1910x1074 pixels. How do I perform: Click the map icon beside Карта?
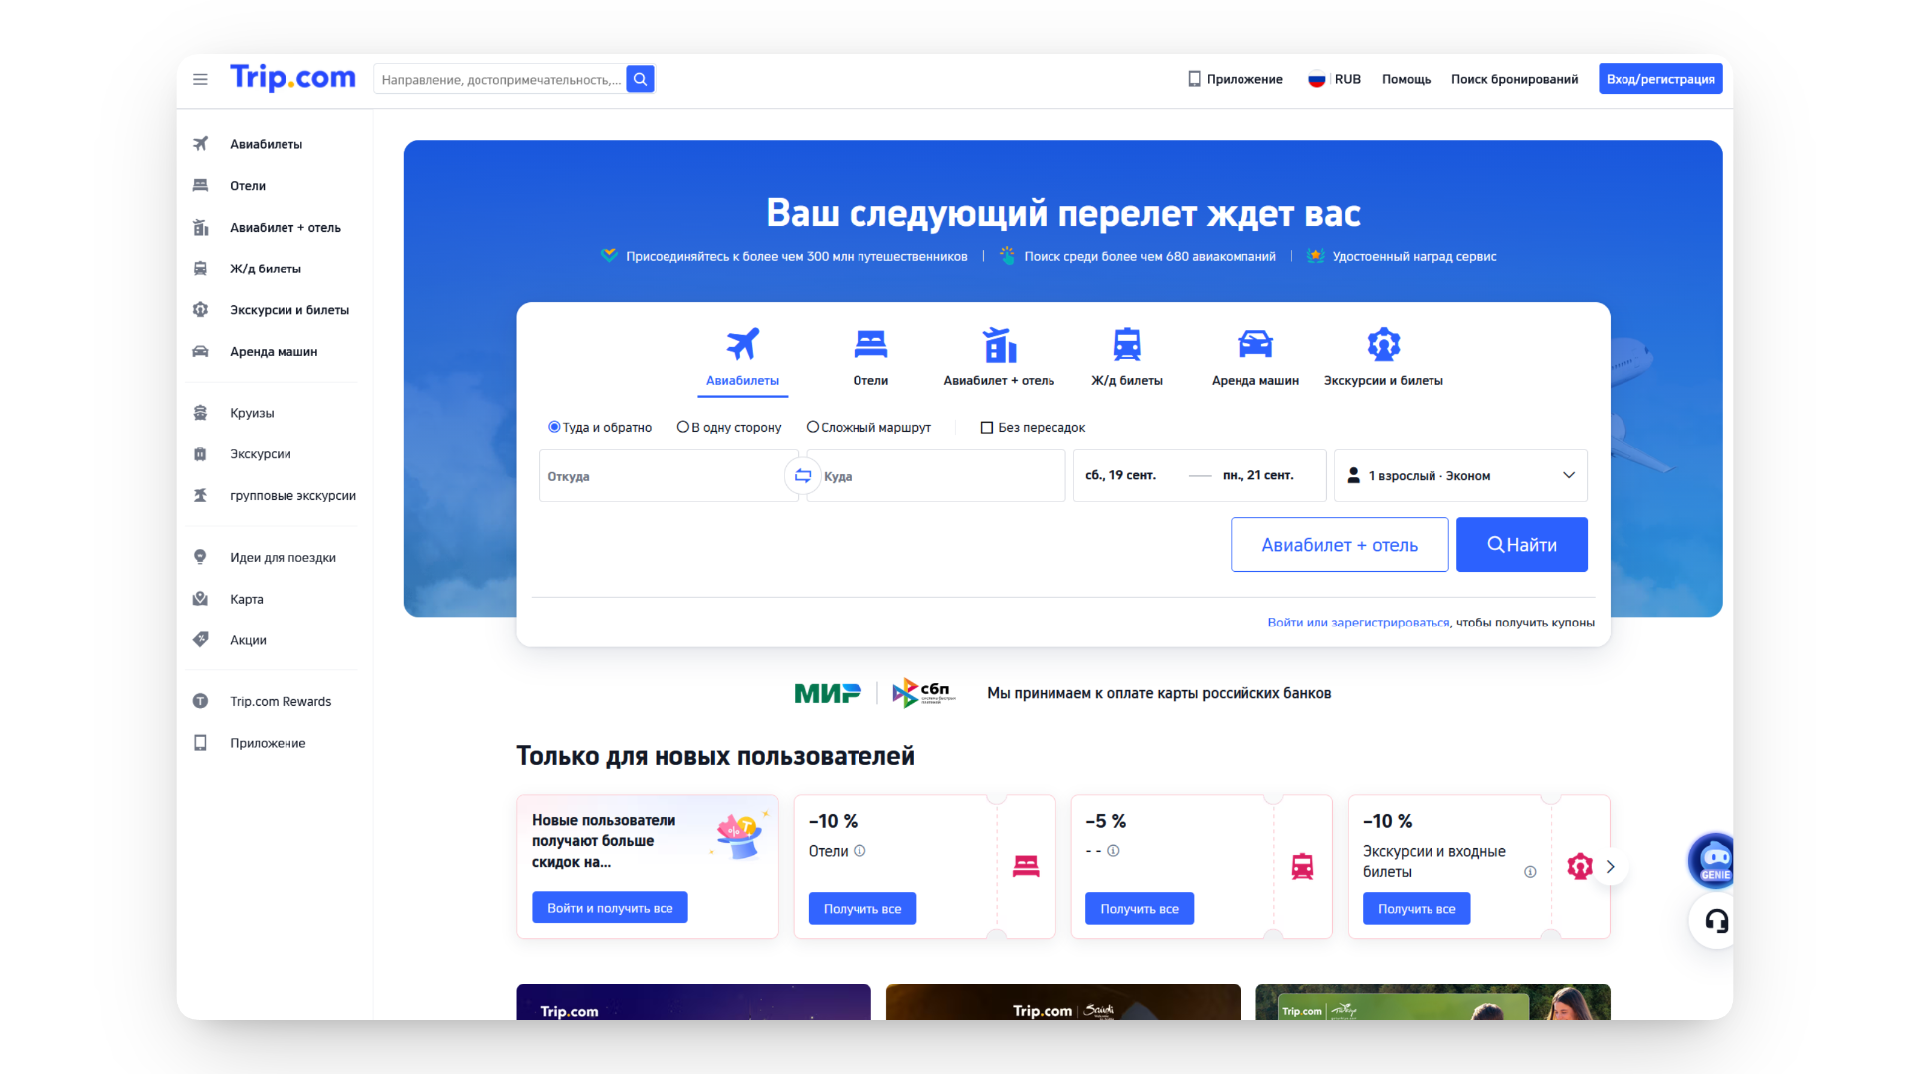click(200, 599)
